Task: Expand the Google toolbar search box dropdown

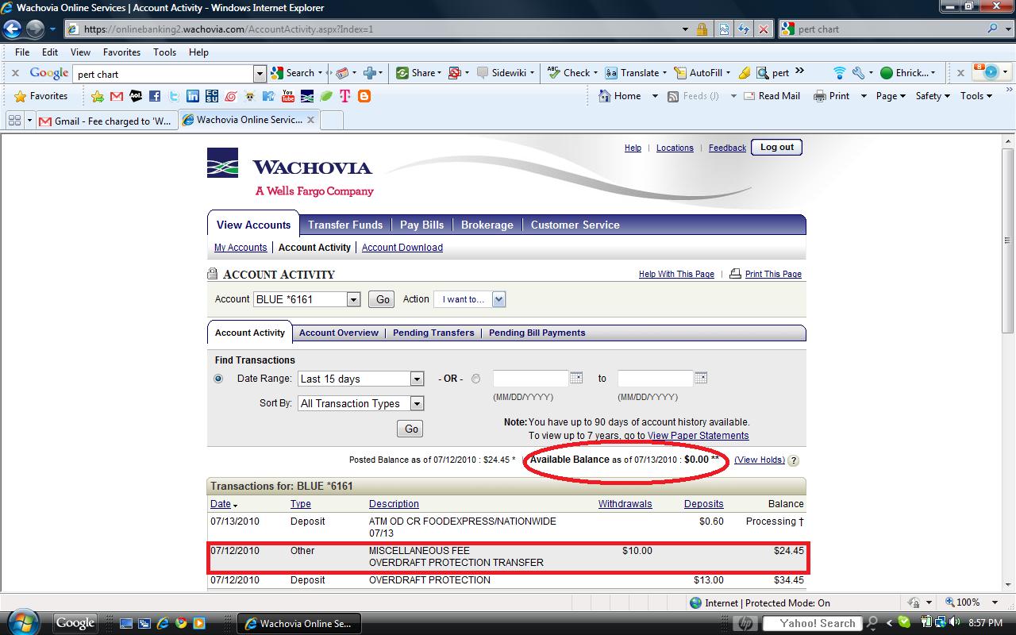Action: [x=260, y=74]
